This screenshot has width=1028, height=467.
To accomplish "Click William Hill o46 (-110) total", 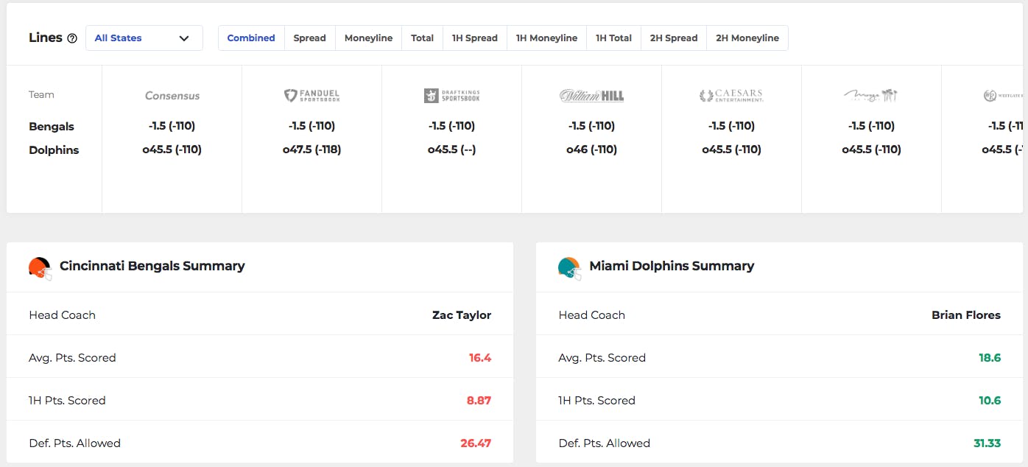I will point(591,150).
